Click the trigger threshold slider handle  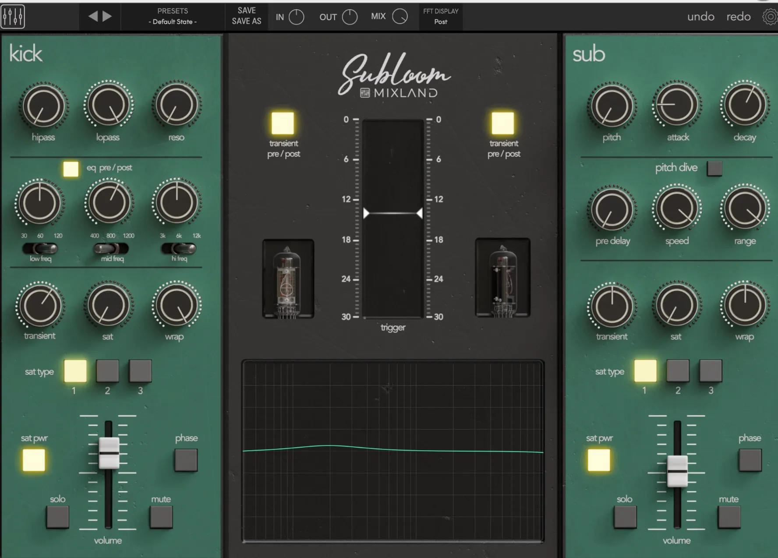(x=392, y=213)
